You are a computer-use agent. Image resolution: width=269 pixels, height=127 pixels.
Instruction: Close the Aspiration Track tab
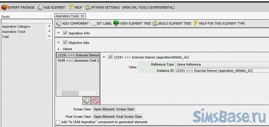pyautogui.click(x=83, y=16)
